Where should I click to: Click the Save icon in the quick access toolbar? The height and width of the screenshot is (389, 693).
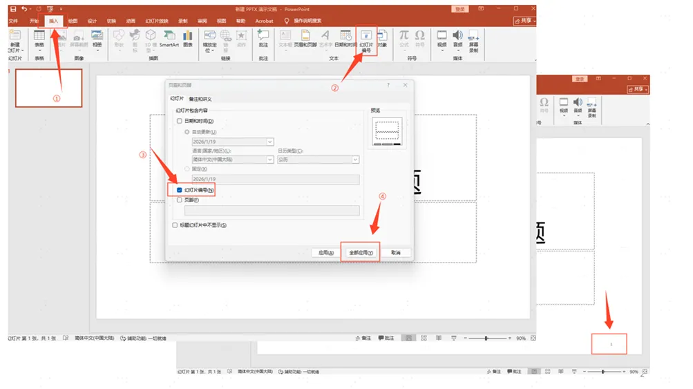click(x=13, y=9)
